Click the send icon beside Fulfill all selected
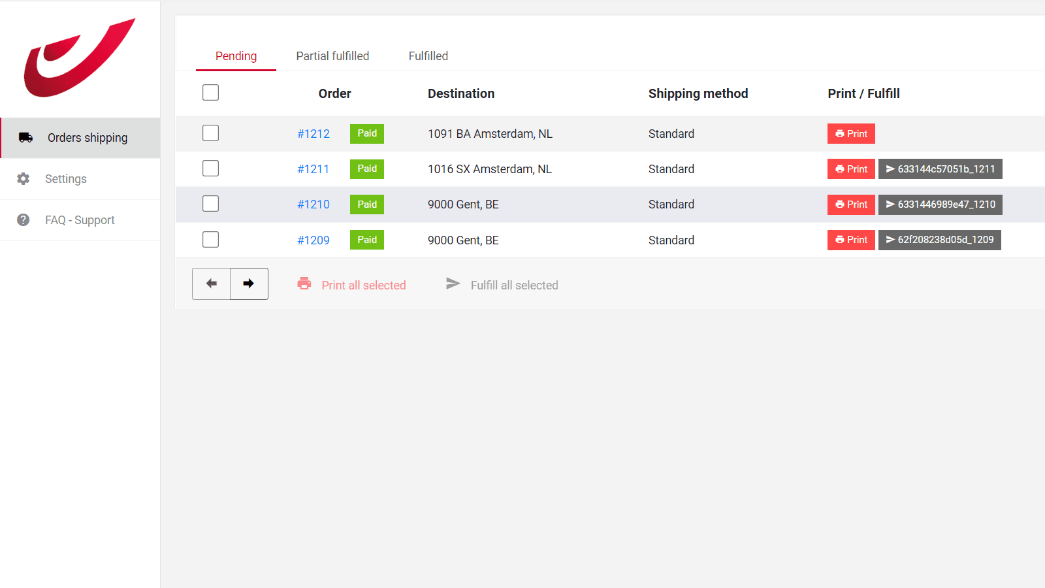Screen dimensions: 1045x588 [453, 284]
